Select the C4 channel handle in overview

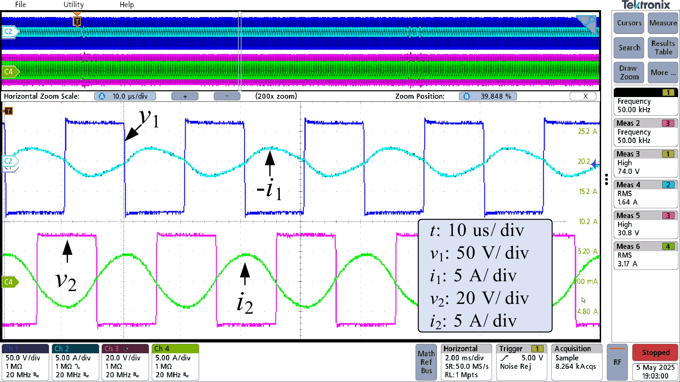[9, 72]
